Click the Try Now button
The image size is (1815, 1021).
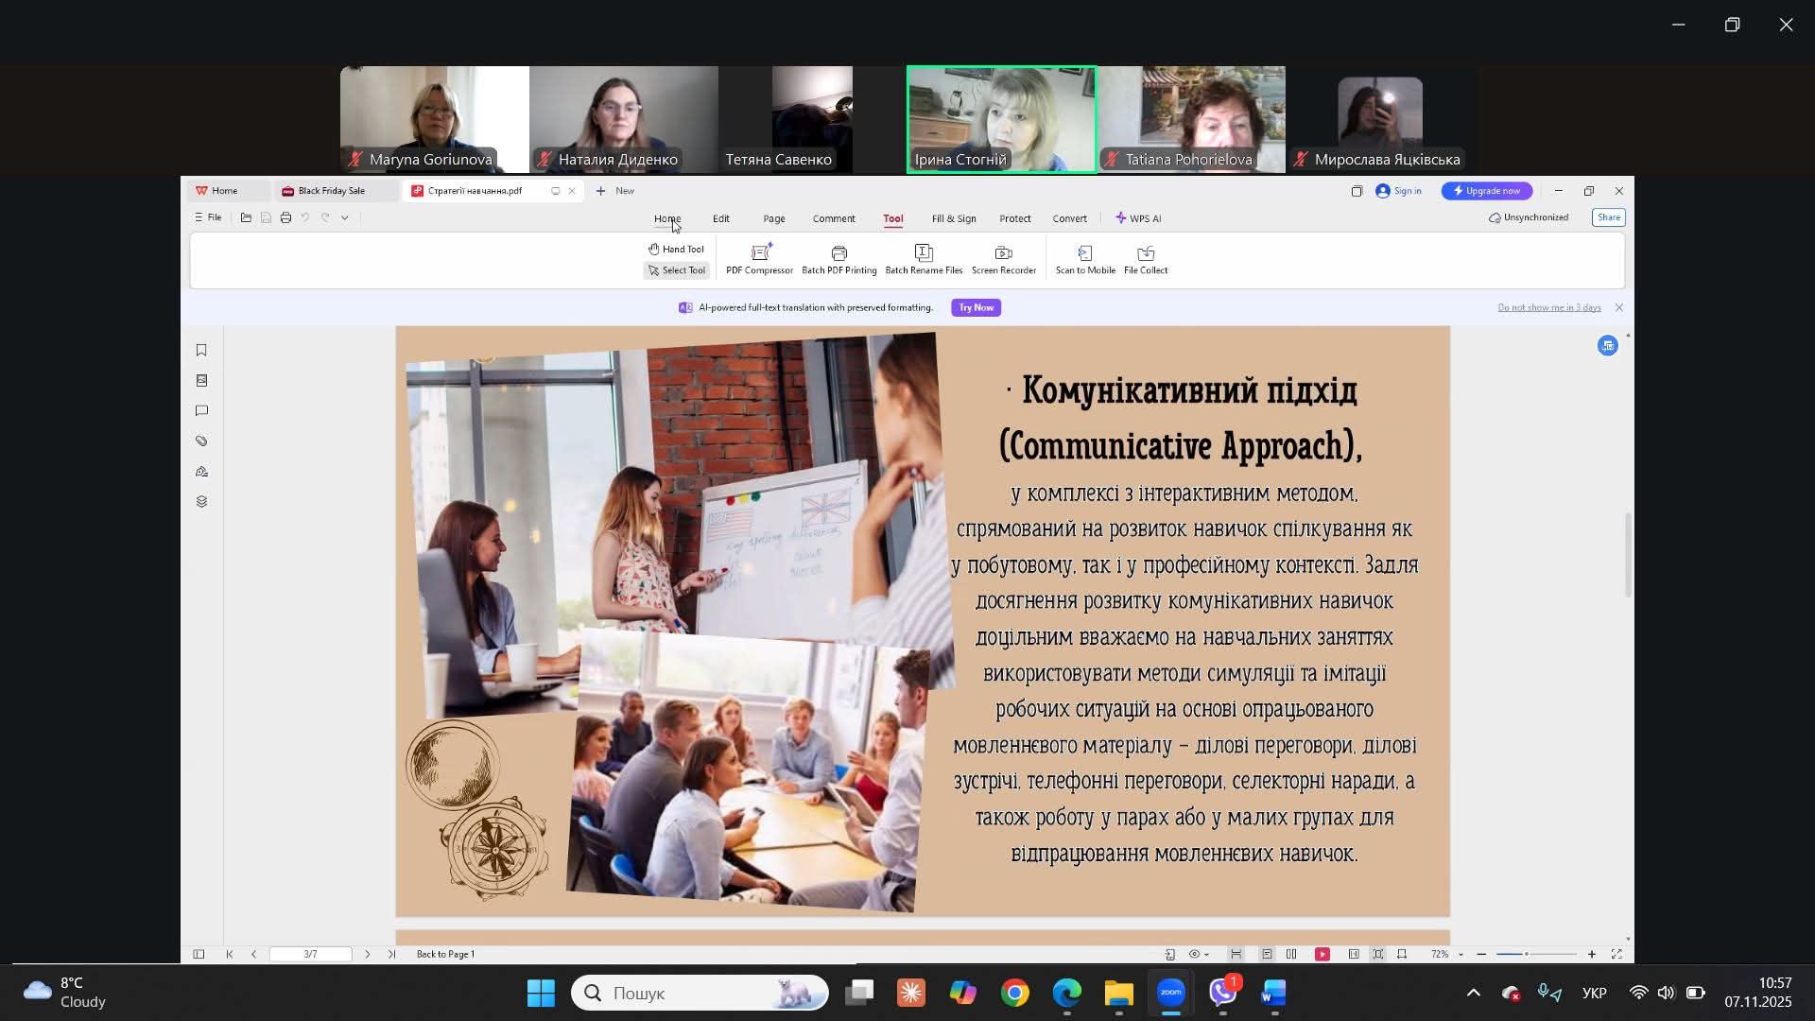[x=976, y=308]
